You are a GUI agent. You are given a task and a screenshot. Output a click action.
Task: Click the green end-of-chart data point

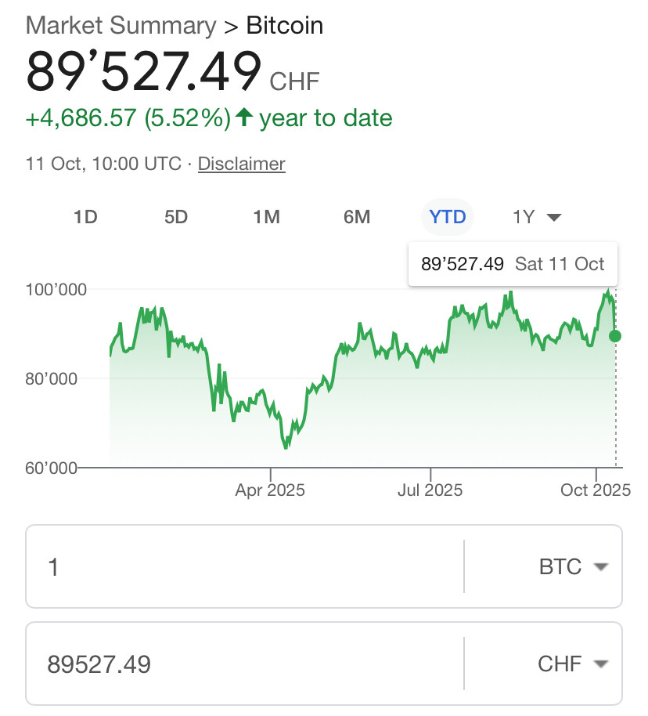(615, 336)
